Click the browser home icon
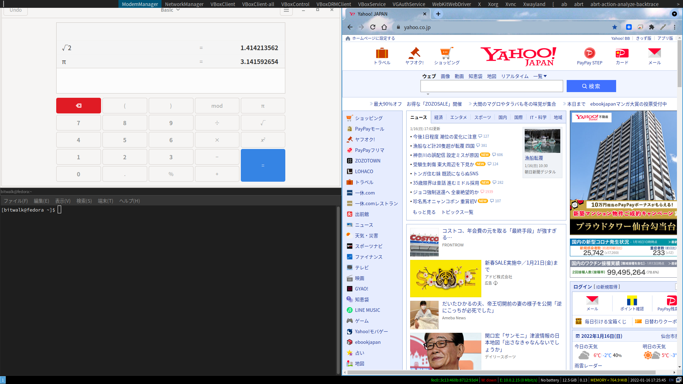The image size is (683, 384). (384, 27)
